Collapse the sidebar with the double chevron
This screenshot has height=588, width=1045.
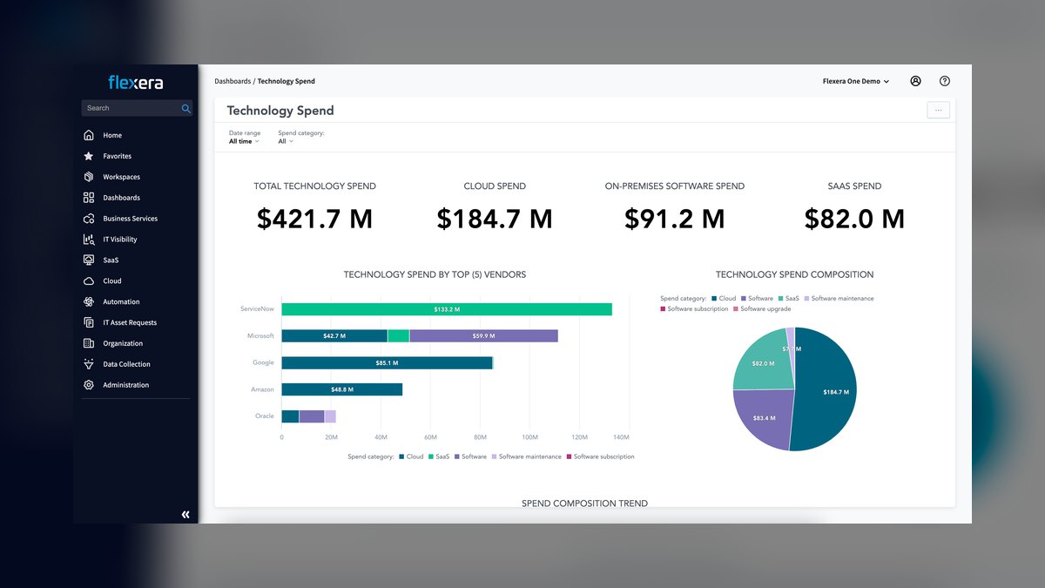[x=185, y=515]
